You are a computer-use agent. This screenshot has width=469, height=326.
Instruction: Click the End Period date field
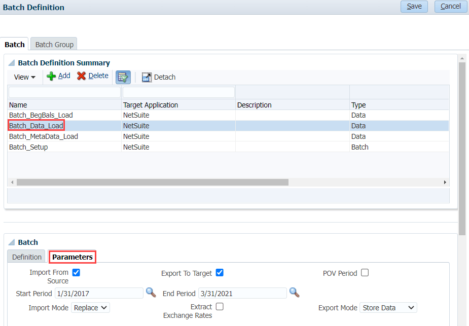[x=242, y=293]
